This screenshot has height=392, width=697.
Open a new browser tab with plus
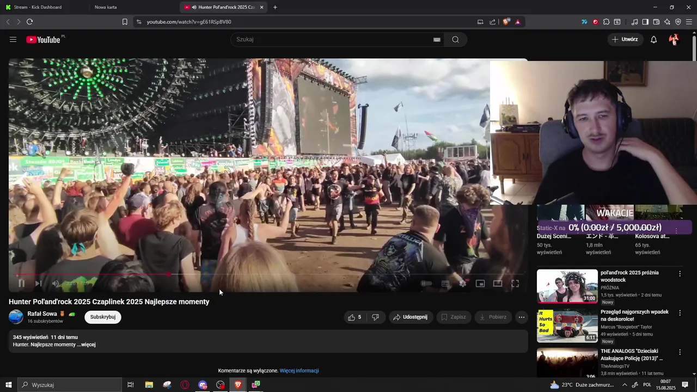pos(275,7)
